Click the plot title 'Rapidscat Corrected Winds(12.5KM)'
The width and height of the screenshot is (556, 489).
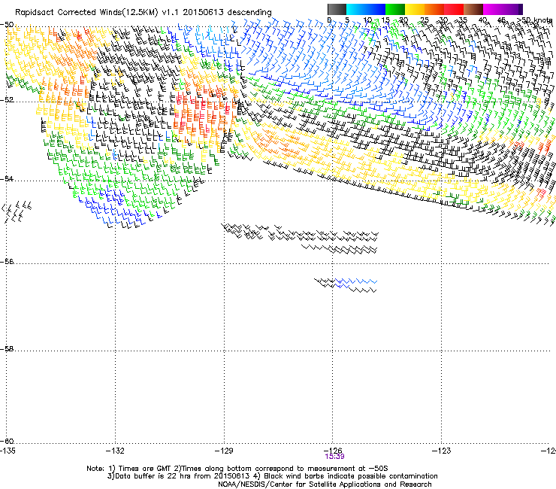point(86,13)
